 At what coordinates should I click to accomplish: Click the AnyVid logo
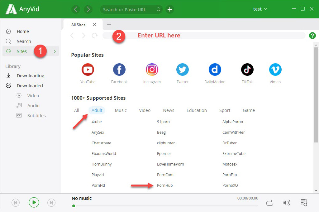(22, 9)
